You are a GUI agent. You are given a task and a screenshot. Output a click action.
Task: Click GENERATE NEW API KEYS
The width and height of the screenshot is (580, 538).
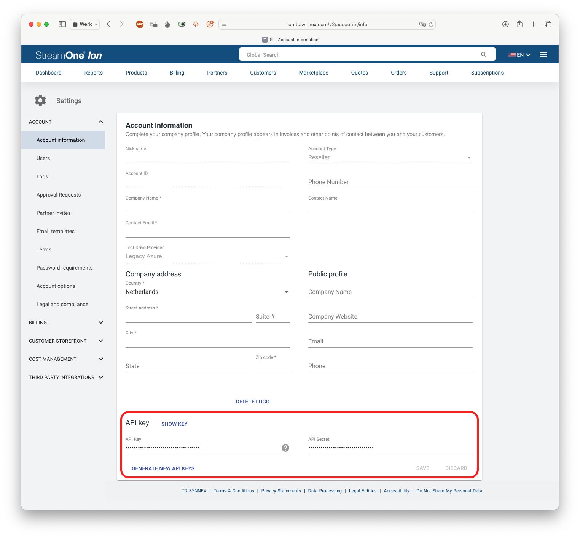pos(163,468)
